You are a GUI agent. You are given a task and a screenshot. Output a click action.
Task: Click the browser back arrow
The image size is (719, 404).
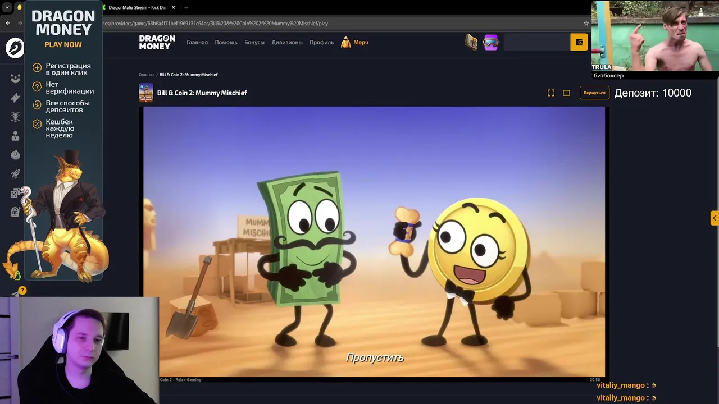pos(7,23)
